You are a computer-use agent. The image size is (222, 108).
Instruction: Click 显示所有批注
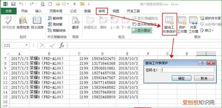144,24
